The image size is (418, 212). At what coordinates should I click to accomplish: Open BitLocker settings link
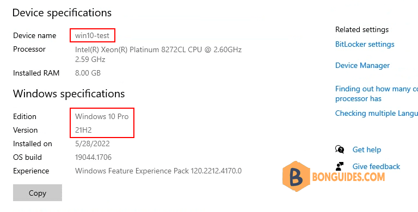365,44
